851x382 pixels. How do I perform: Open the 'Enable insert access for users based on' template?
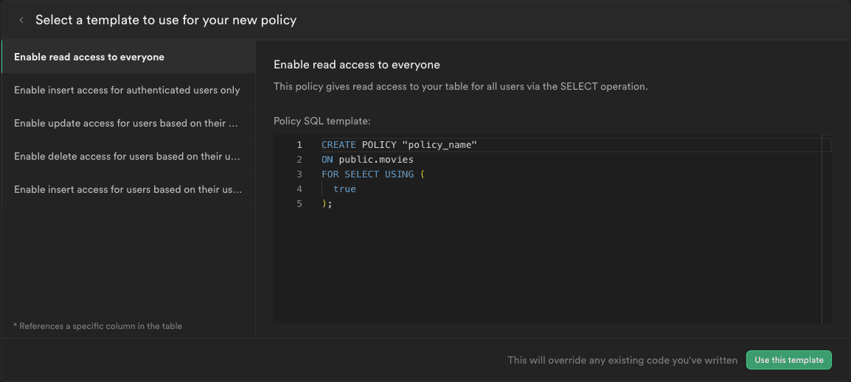pos(127,189)
